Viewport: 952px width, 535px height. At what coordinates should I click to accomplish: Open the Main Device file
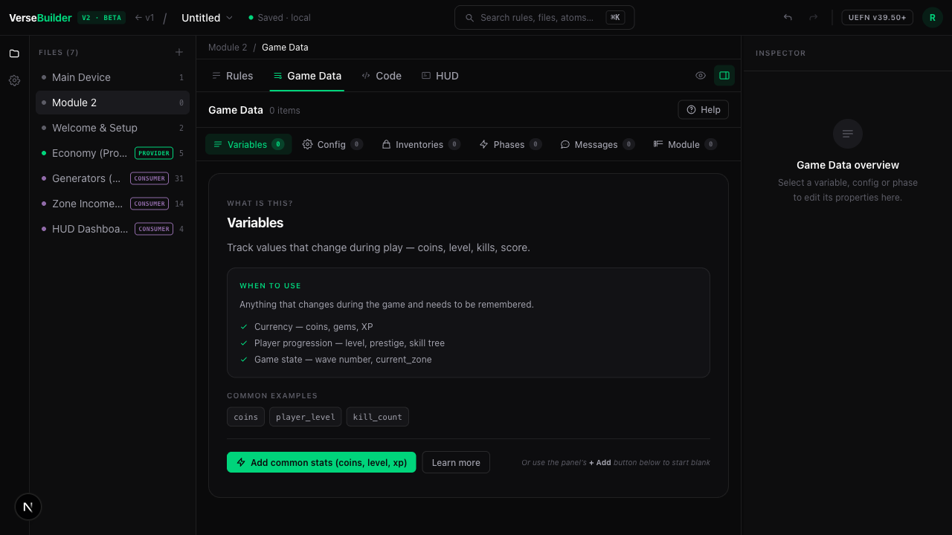coord(112,77)
